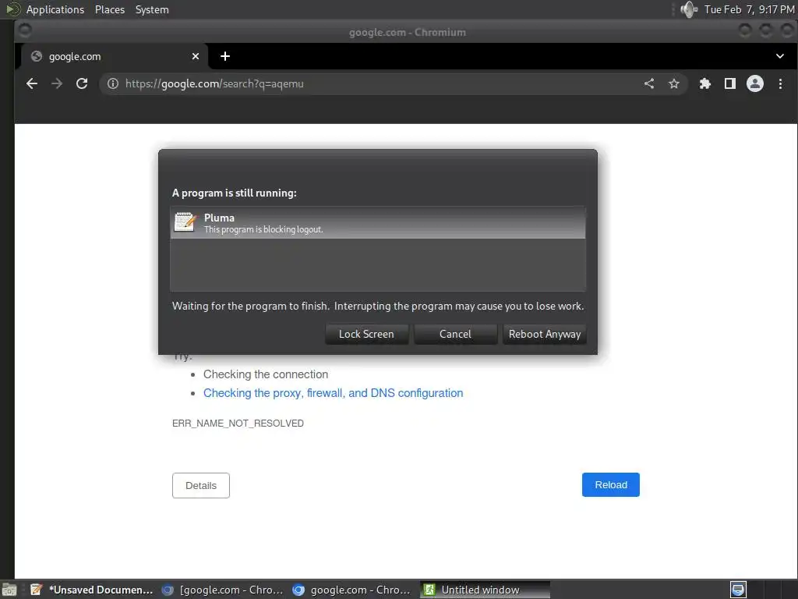Open the Chromium three-dot menu

click(780, 83)
